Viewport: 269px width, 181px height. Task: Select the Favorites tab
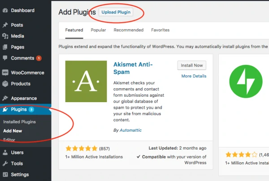tap(160, 30)
